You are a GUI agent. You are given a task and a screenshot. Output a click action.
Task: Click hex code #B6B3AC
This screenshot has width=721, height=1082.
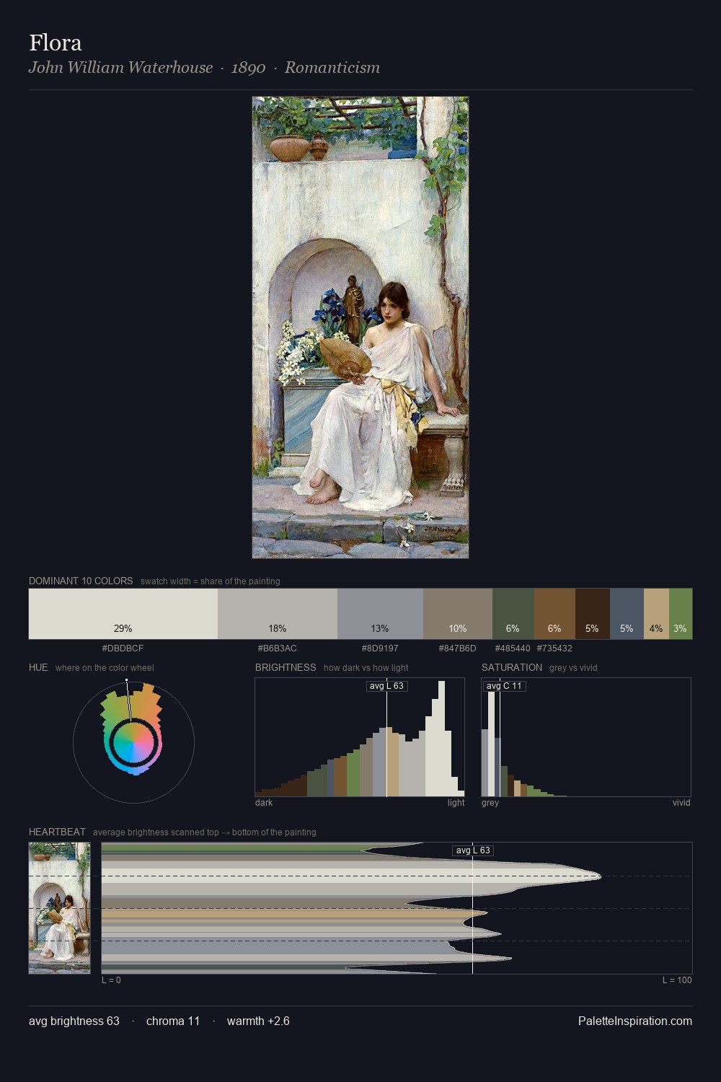coord(278,648)
